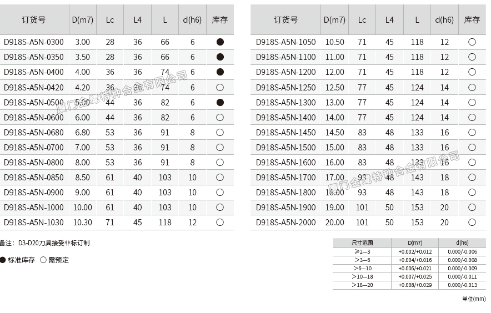Viewport: 491px width, 313px height.
Task: Click the filled stock circle for D918S-A5N-0300
Action: (x=220, y=42)
